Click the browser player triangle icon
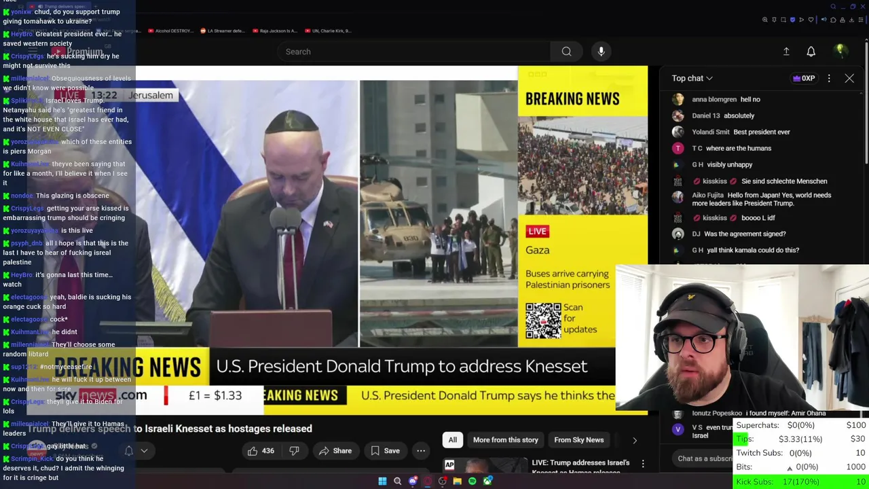 (x=802, y=20)
